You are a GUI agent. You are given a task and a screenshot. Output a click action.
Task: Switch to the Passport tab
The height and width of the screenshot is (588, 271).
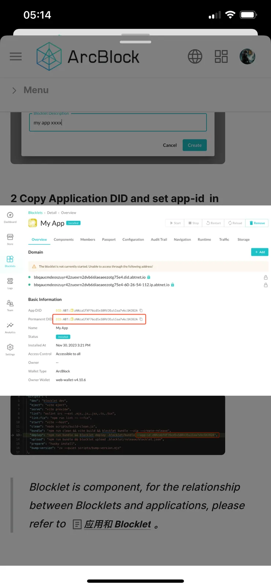[x=109, y=240]
